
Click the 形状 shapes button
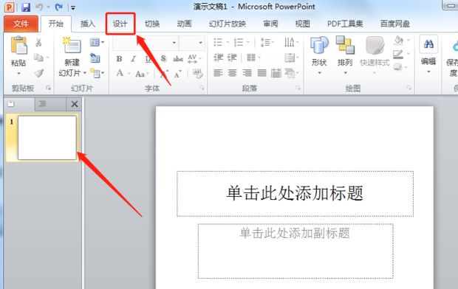pos(319,55)
